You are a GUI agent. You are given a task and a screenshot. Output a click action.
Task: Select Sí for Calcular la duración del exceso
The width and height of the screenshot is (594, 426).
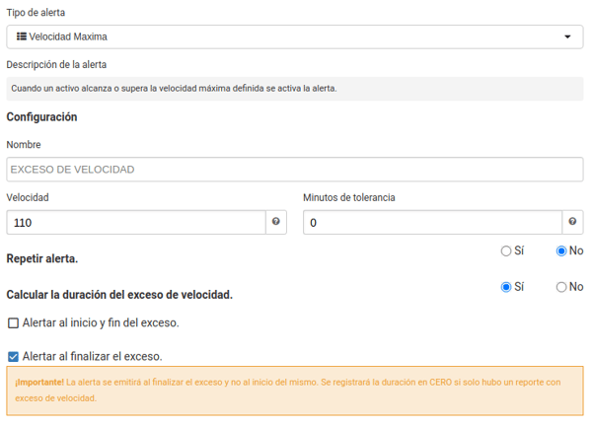[506, 287]
